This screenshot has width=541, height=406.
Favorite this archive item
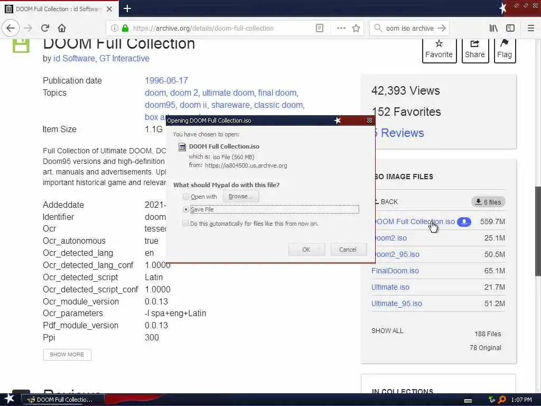click(439, 50)
